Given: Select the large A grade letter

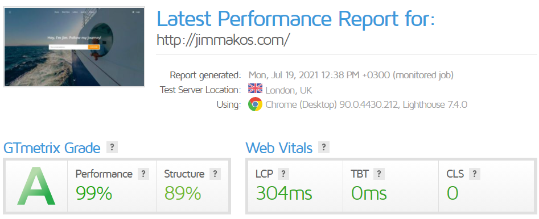Looking at the screenshot, I should tap(36, 186).
